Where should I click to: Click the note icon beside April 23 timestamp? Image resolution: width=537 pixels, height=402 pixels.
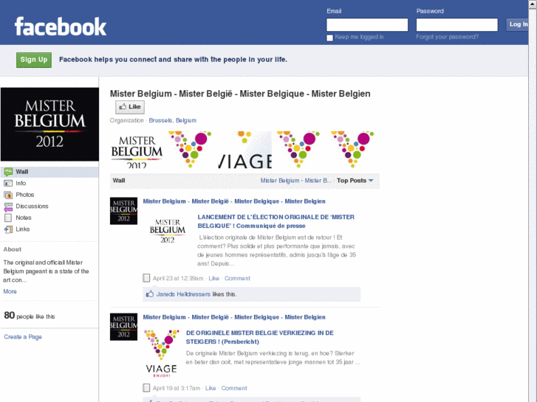click(x=146, y=278)
